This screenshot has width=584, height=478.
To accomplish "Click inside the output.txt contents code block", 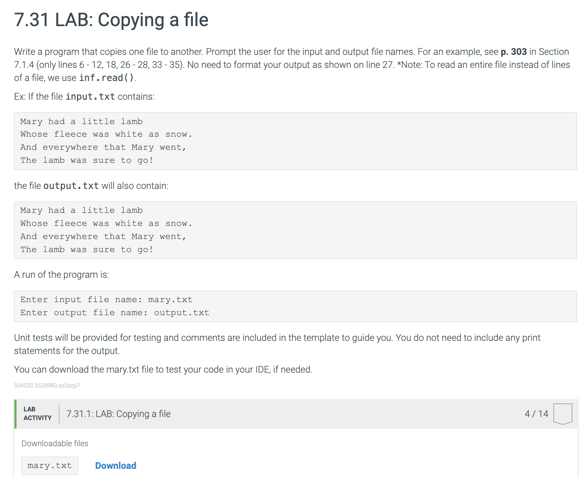I will tap(295, 230).
